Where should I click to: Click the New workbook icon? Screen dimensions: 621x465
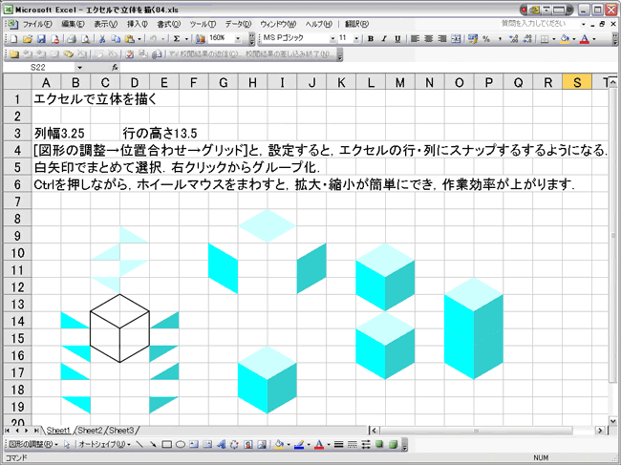(x=14, y=39)
